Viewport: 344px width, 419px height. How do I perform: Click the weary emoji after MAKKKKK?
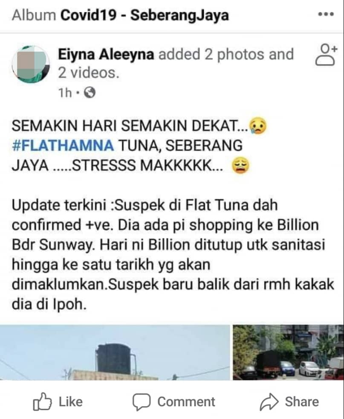[x=240, y=166]
